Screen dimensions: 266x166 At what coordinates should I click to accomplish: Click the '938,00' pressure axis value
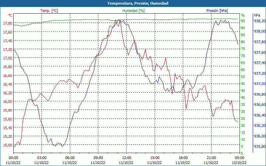tap(260, 31)
